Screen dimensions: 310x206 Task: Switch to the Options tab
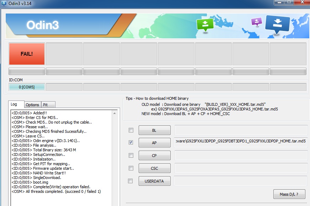[x=32, y=105]
